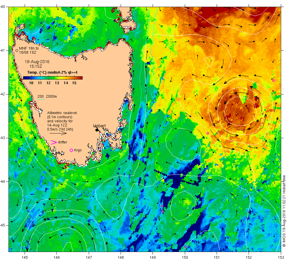
Task: Click the color scale tick label 15
Action: (x=74, y=83)
